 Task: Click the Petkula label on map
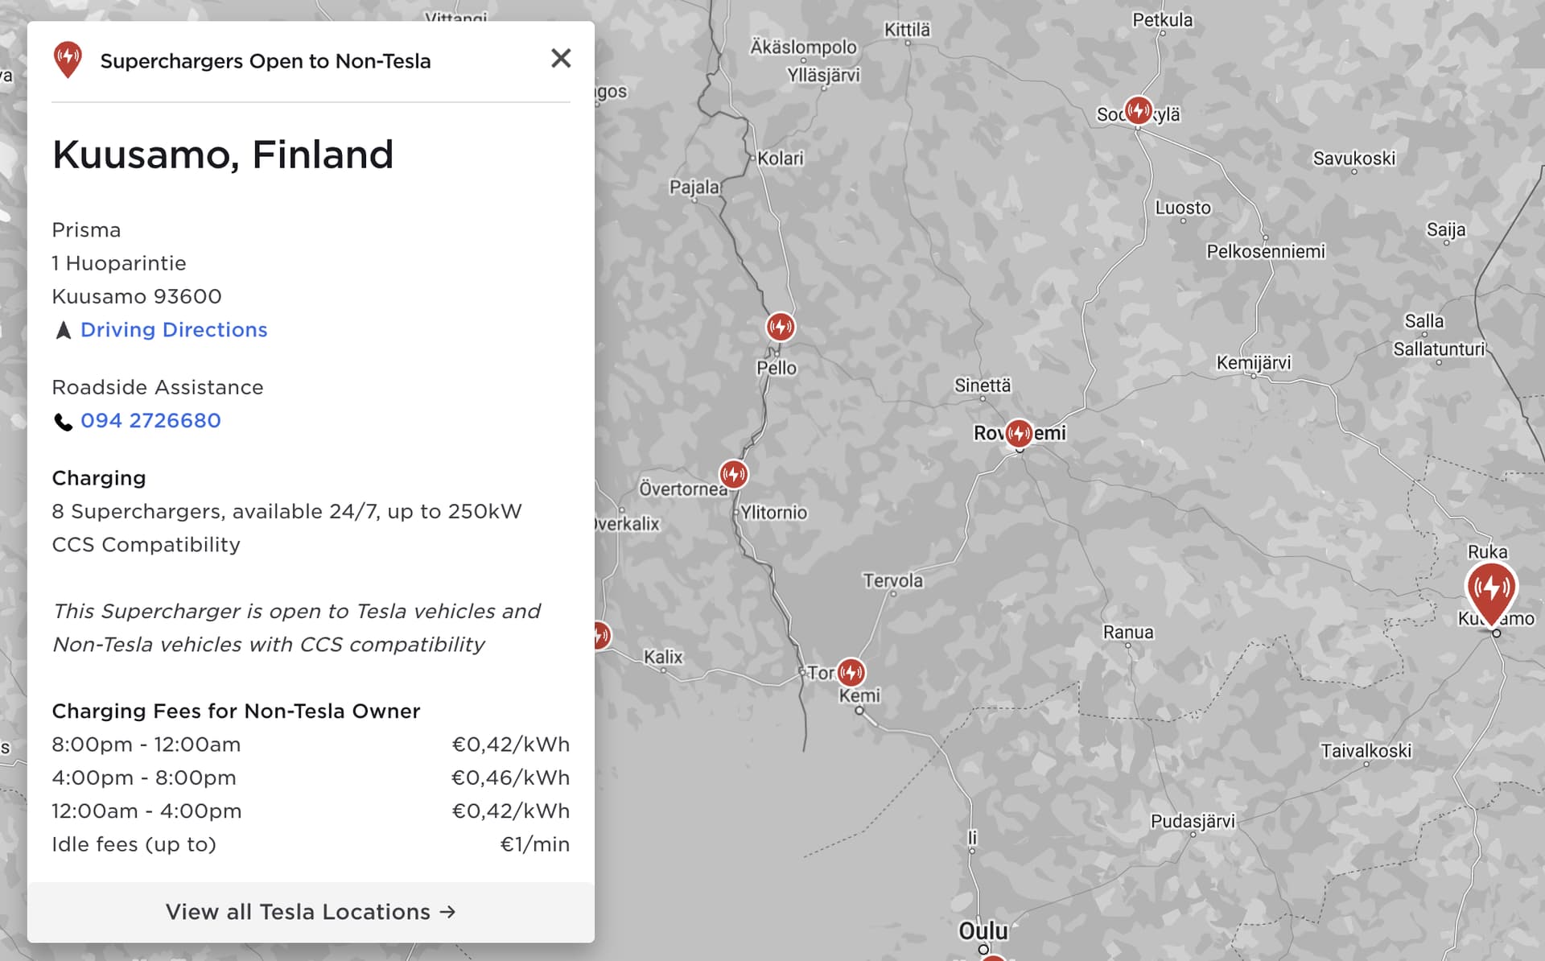coord(1162,20)
